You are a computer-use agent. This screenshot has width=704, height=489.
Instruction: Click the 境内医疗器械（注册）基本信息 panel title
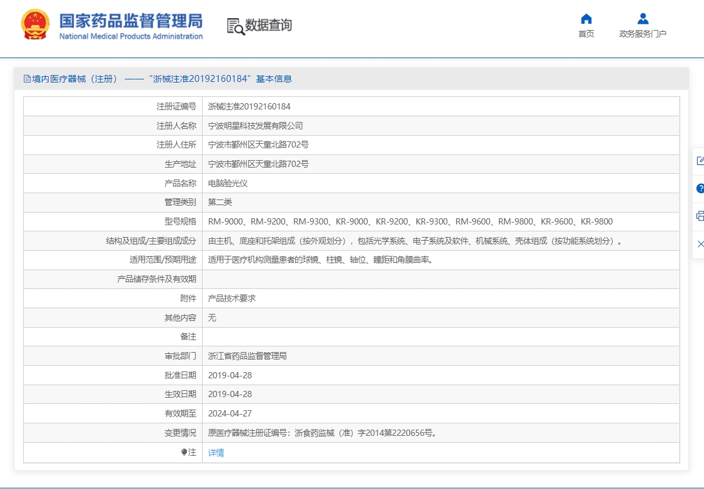162,79
